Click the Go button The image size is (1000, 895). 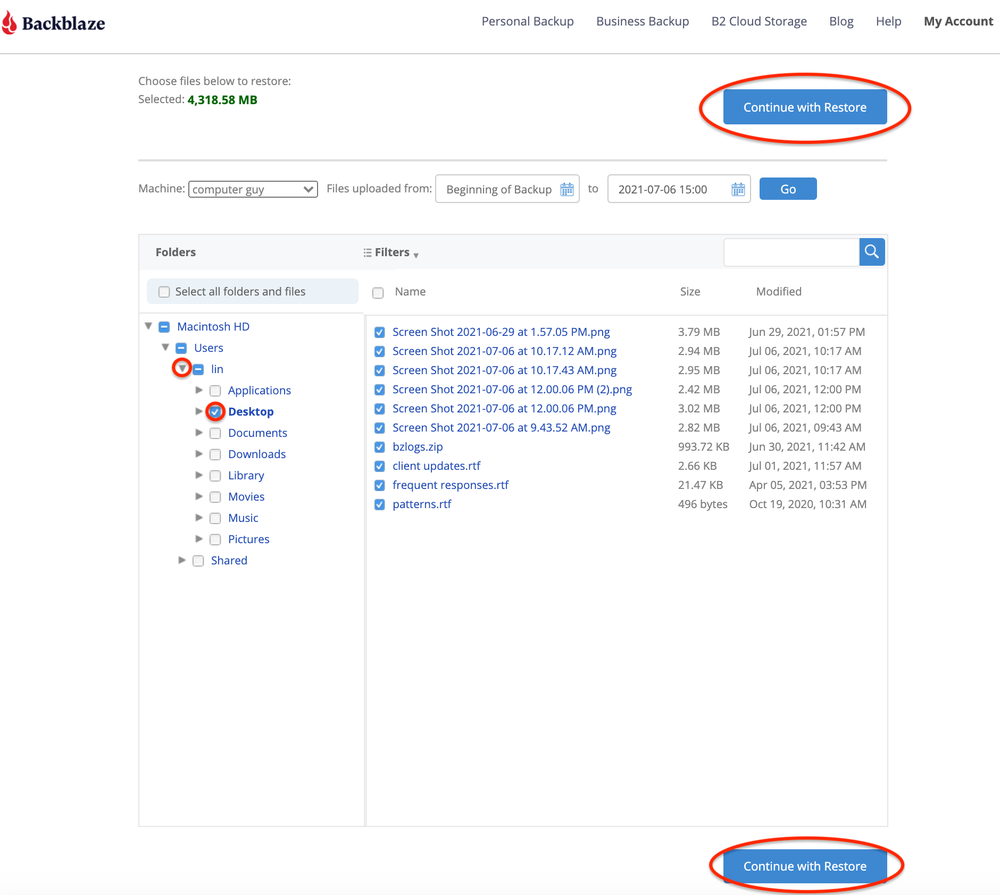788,189
